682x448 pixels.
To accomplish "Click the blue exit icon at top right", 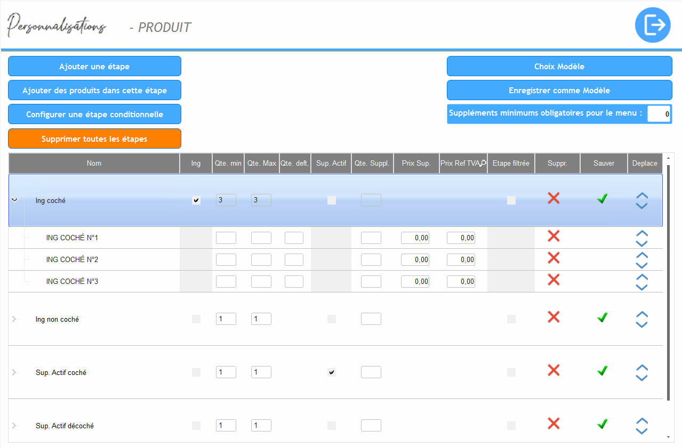I will (652, 25).
